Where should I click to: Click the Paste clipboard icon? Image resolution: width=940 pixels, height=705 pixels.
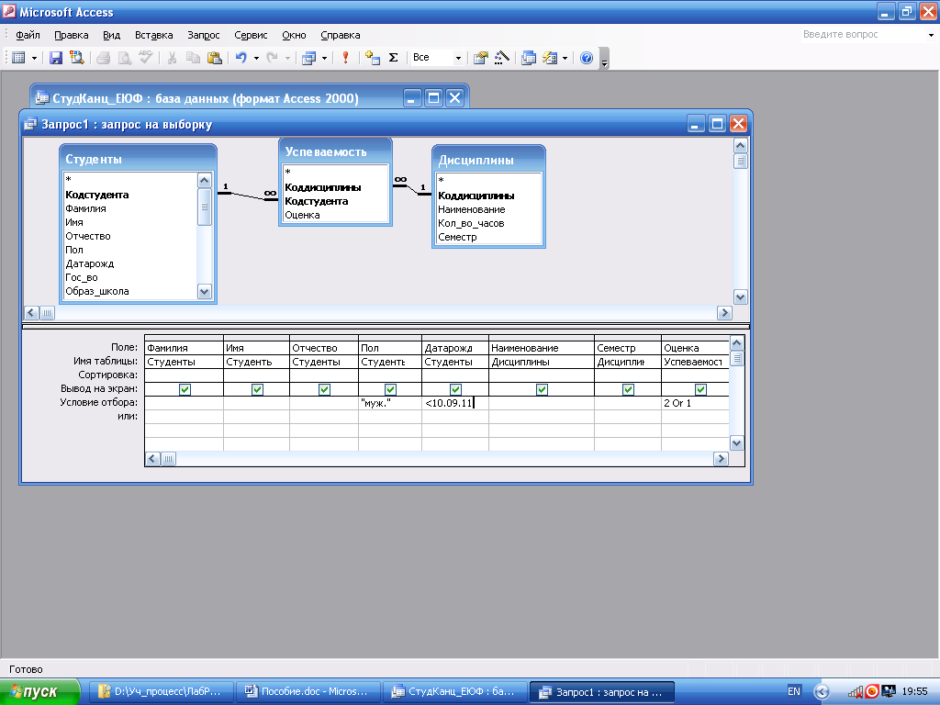click(x=214, y=58)
